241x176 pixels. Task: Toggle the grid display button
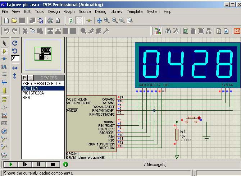[x=79, y=20]
